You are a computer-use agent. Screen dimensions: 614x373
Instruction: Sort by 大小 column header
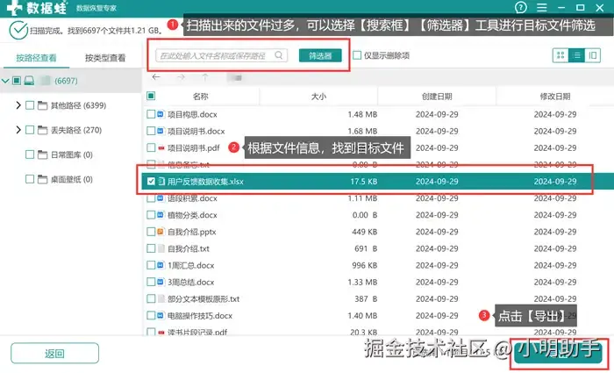pos(318,97)
